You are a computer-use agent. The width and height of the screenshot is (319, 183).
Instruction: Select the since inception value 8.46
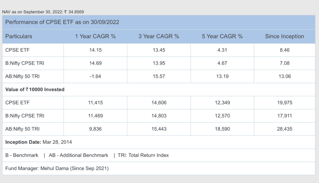[285, 50]
